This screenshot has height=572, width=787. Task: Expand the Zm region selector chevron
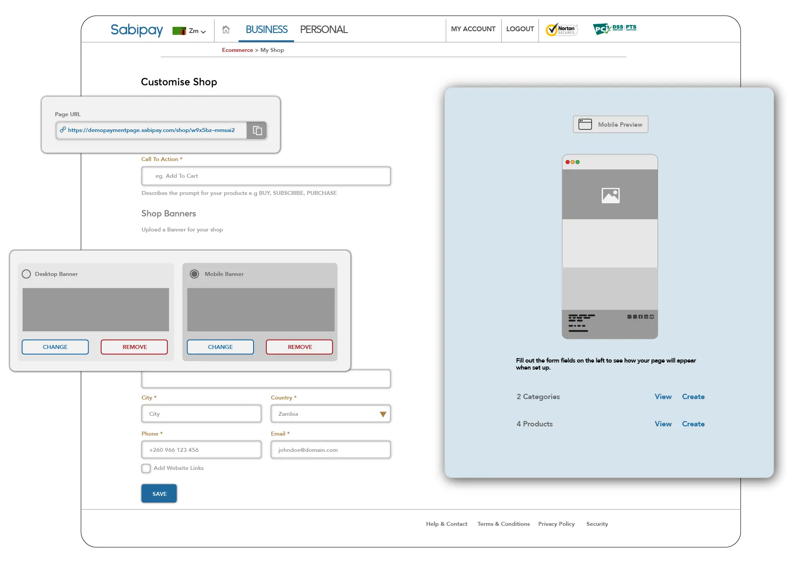203,32
